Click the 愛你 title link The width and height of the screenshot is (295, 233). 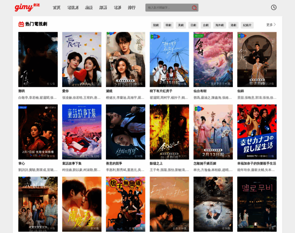65,91
